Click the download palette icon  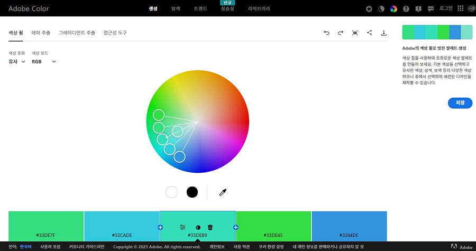pos(383,33)
